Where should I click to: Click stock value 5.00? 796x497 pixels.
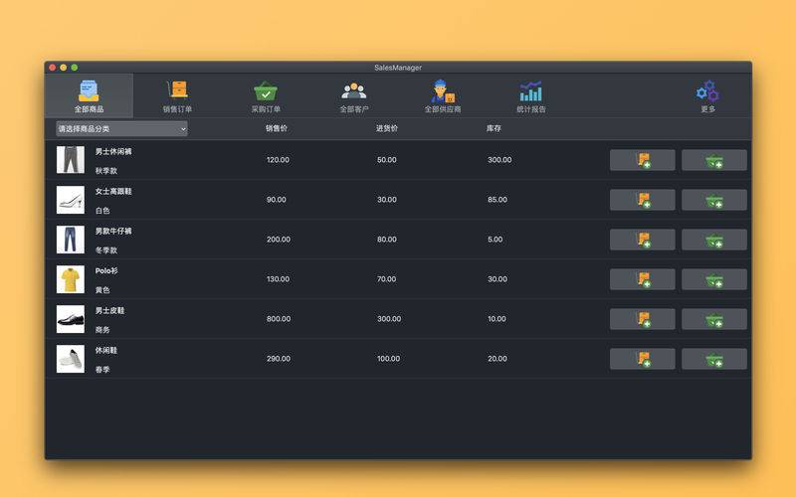point(496,240)
